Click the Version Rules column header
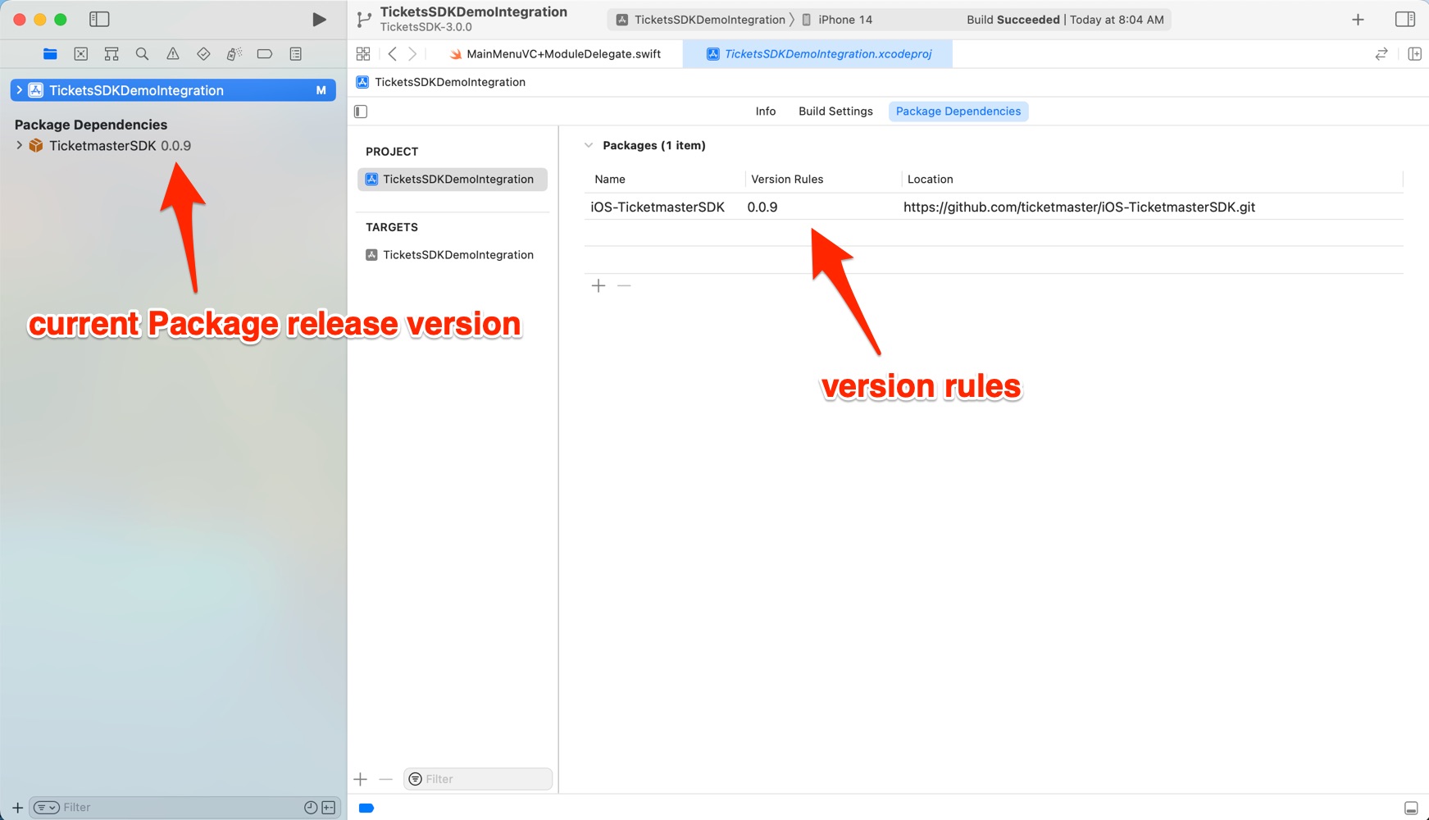This screenshot has height=820, width=1429. [x=787, y=179]
